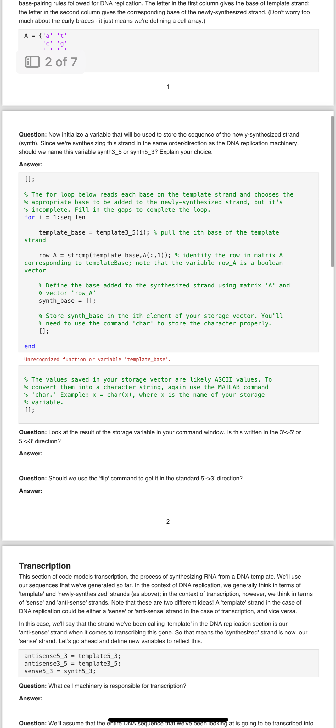Select the 'Transcription' heading
This screenshot has height=728, width=336.
pyautogui.click(x=45, y=566)
